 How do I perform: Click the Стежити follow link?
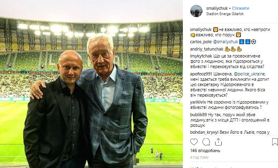(x=240, y=8)
